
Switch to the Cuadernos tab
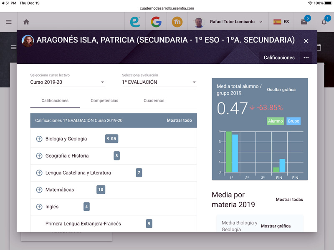[x=154, y=100]
